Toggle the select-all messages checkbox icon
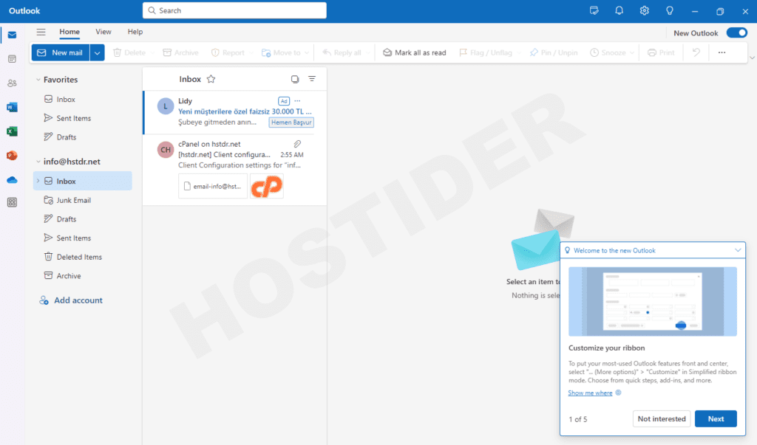This screenshot has width=757, height=445. pos(295,79)
